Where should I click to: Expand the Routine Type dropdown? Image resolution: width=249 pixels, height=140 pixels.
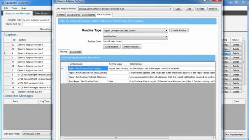point(166,30)
